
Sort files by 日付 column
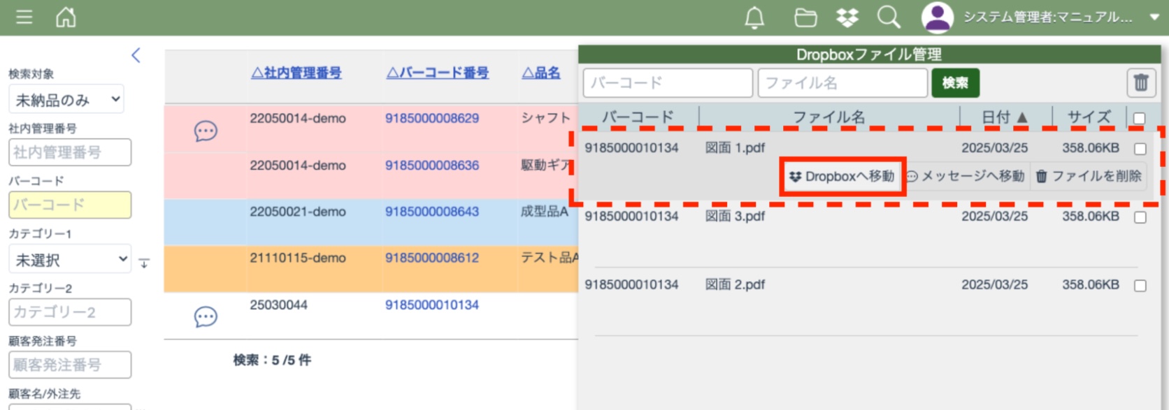click(x=1004, y=117)
